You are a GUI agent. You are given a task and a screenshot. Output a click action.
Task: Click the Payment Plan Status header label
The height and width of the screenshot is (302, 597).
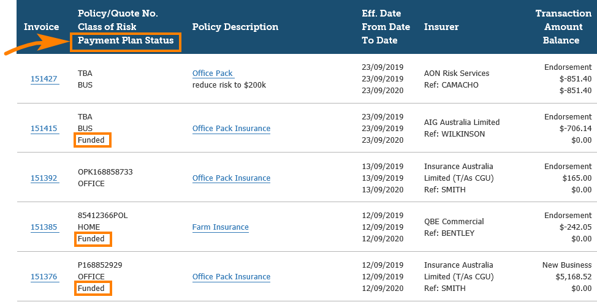coord(125,41)
